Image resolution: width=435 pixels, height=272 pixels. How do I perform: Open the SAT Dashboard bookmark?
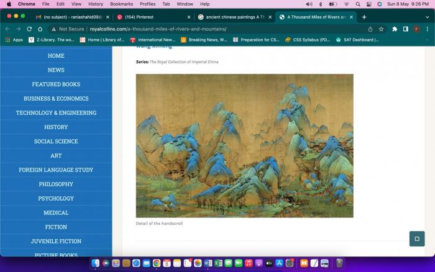(x=357, y=40)
